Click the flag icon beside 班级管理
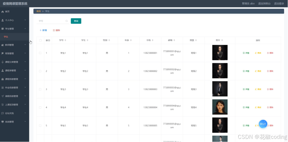The width and height of the screenshot is (288, 142). point(3,53)
